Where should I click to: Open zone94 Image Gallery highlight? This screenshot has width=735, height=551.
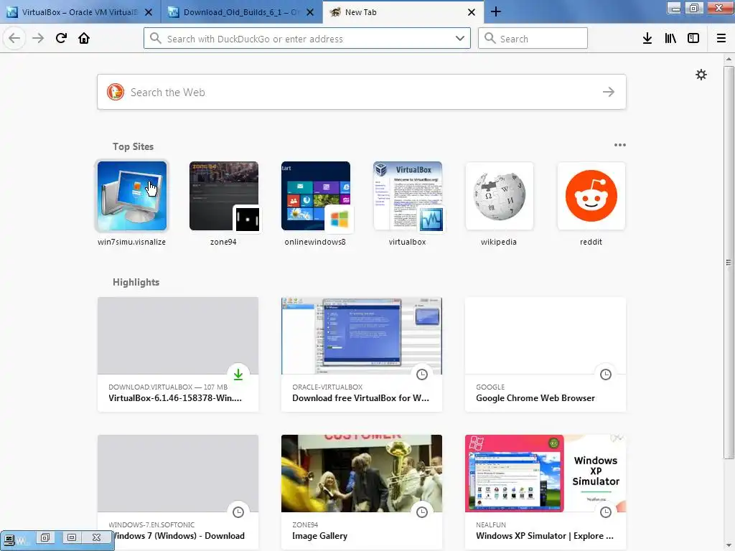pyautogui.click(x=362, y=492)
